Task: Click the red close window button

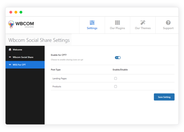Action: tap(11, 12)
